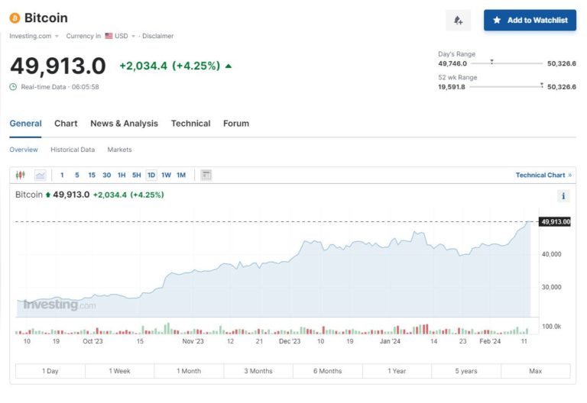The width and height of the screenshot is (587, 403).
Task: Expand the Investing.com source dropdown
Action: (x=57, y=36)
